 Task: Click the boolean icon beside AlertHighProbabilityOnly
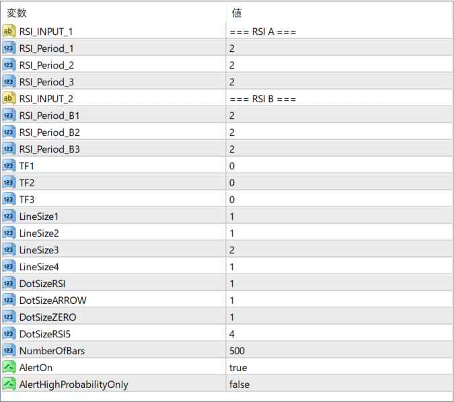9,385
